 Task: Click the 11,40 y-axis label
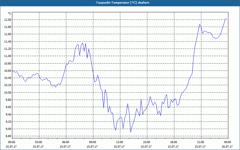click(x=8, y=42)
